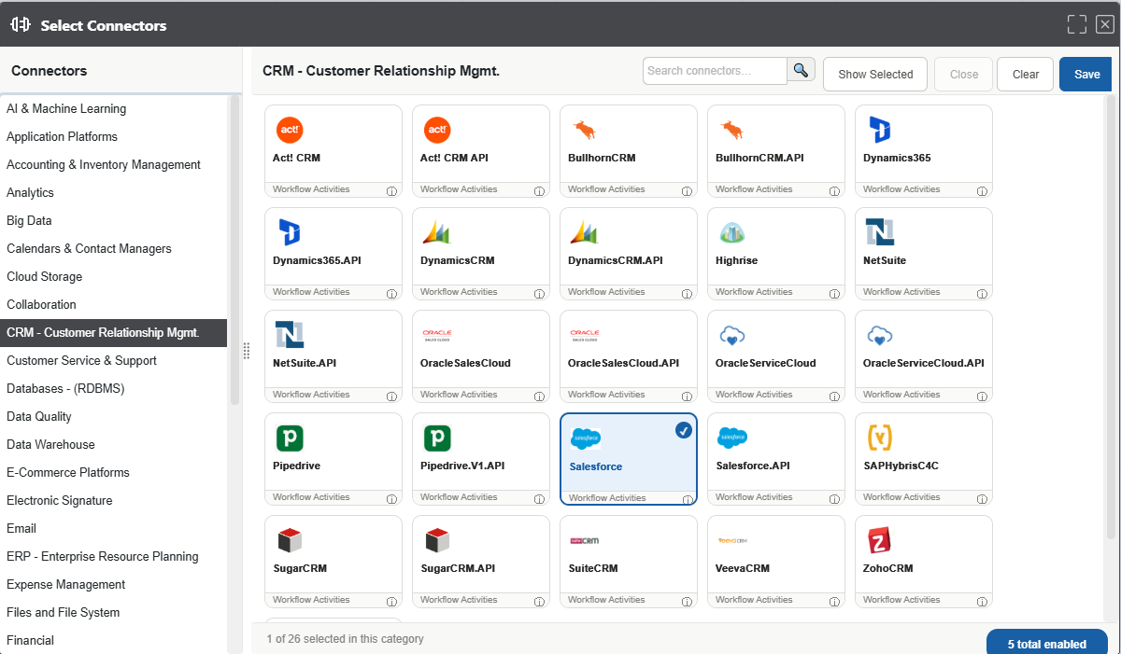Click the Save button
1121x654 pixels.
pyautogui.click(x=1086, y=75)
